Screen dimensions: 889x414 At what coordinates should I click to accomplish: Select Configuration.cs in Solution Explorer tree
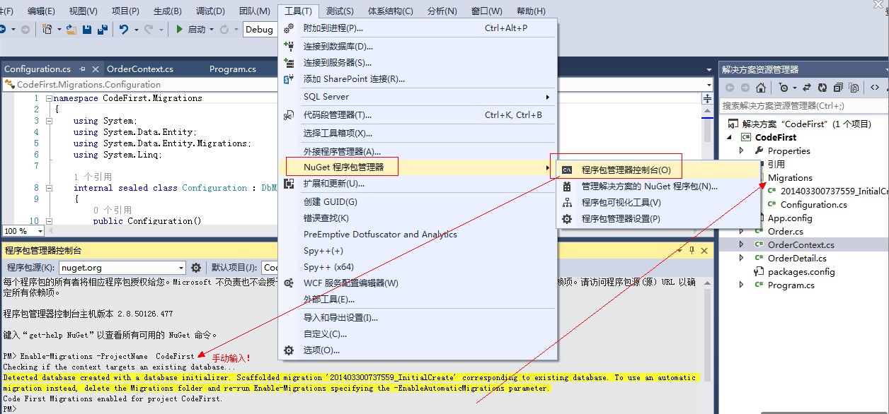click(813, 204)
